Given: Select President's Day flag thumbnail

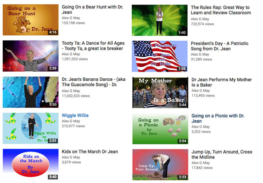Looking at the screenshot, I should [160, 56].
